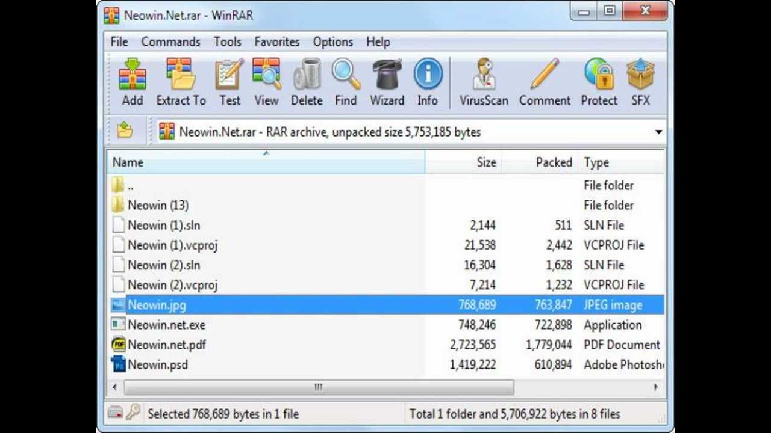Viewport: 771px width, 433px height.
Task: Open the Commands menu
Action: pos(170,42)
